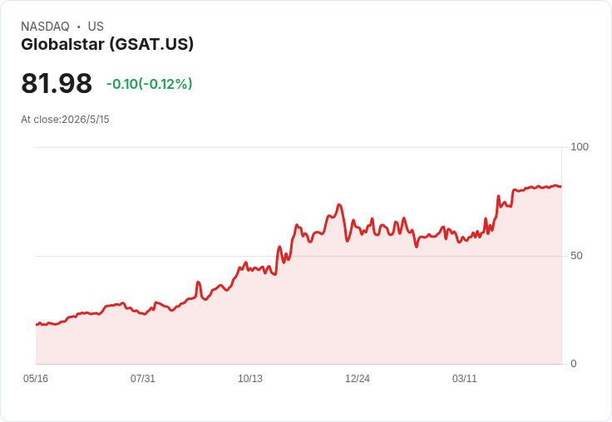Click the 50 y-axis label
The width and height of the screenshot is (612, 422).
point(576,256)
